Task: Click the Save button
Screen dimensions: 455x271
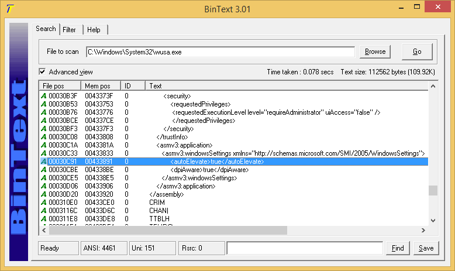Action: coord(426,248)
